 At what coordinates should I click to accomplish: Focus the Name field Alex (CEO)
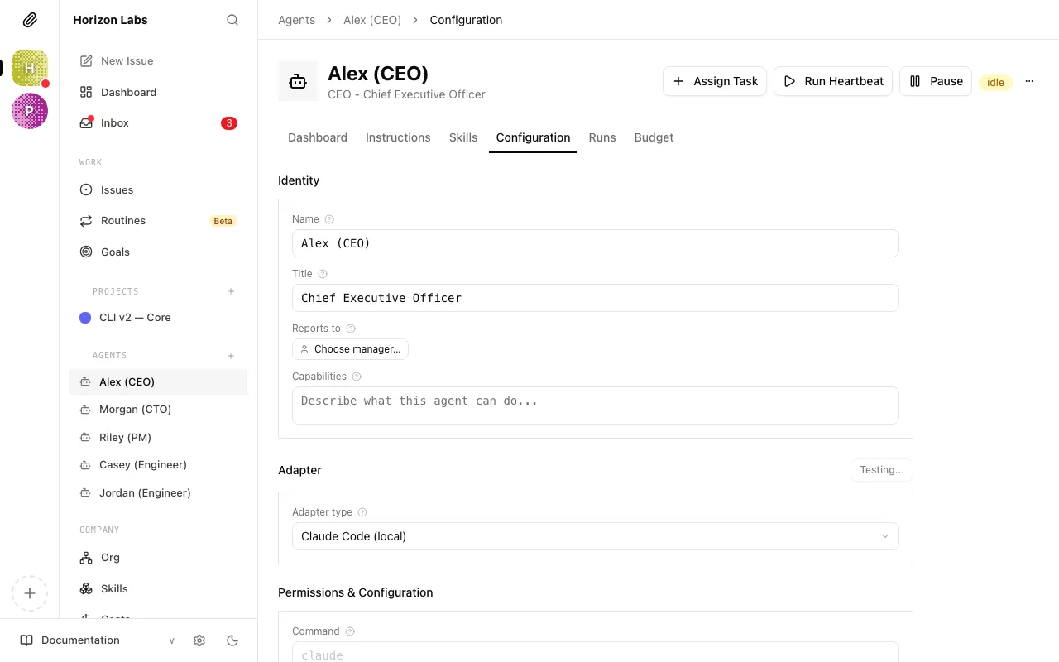point(596,243)
